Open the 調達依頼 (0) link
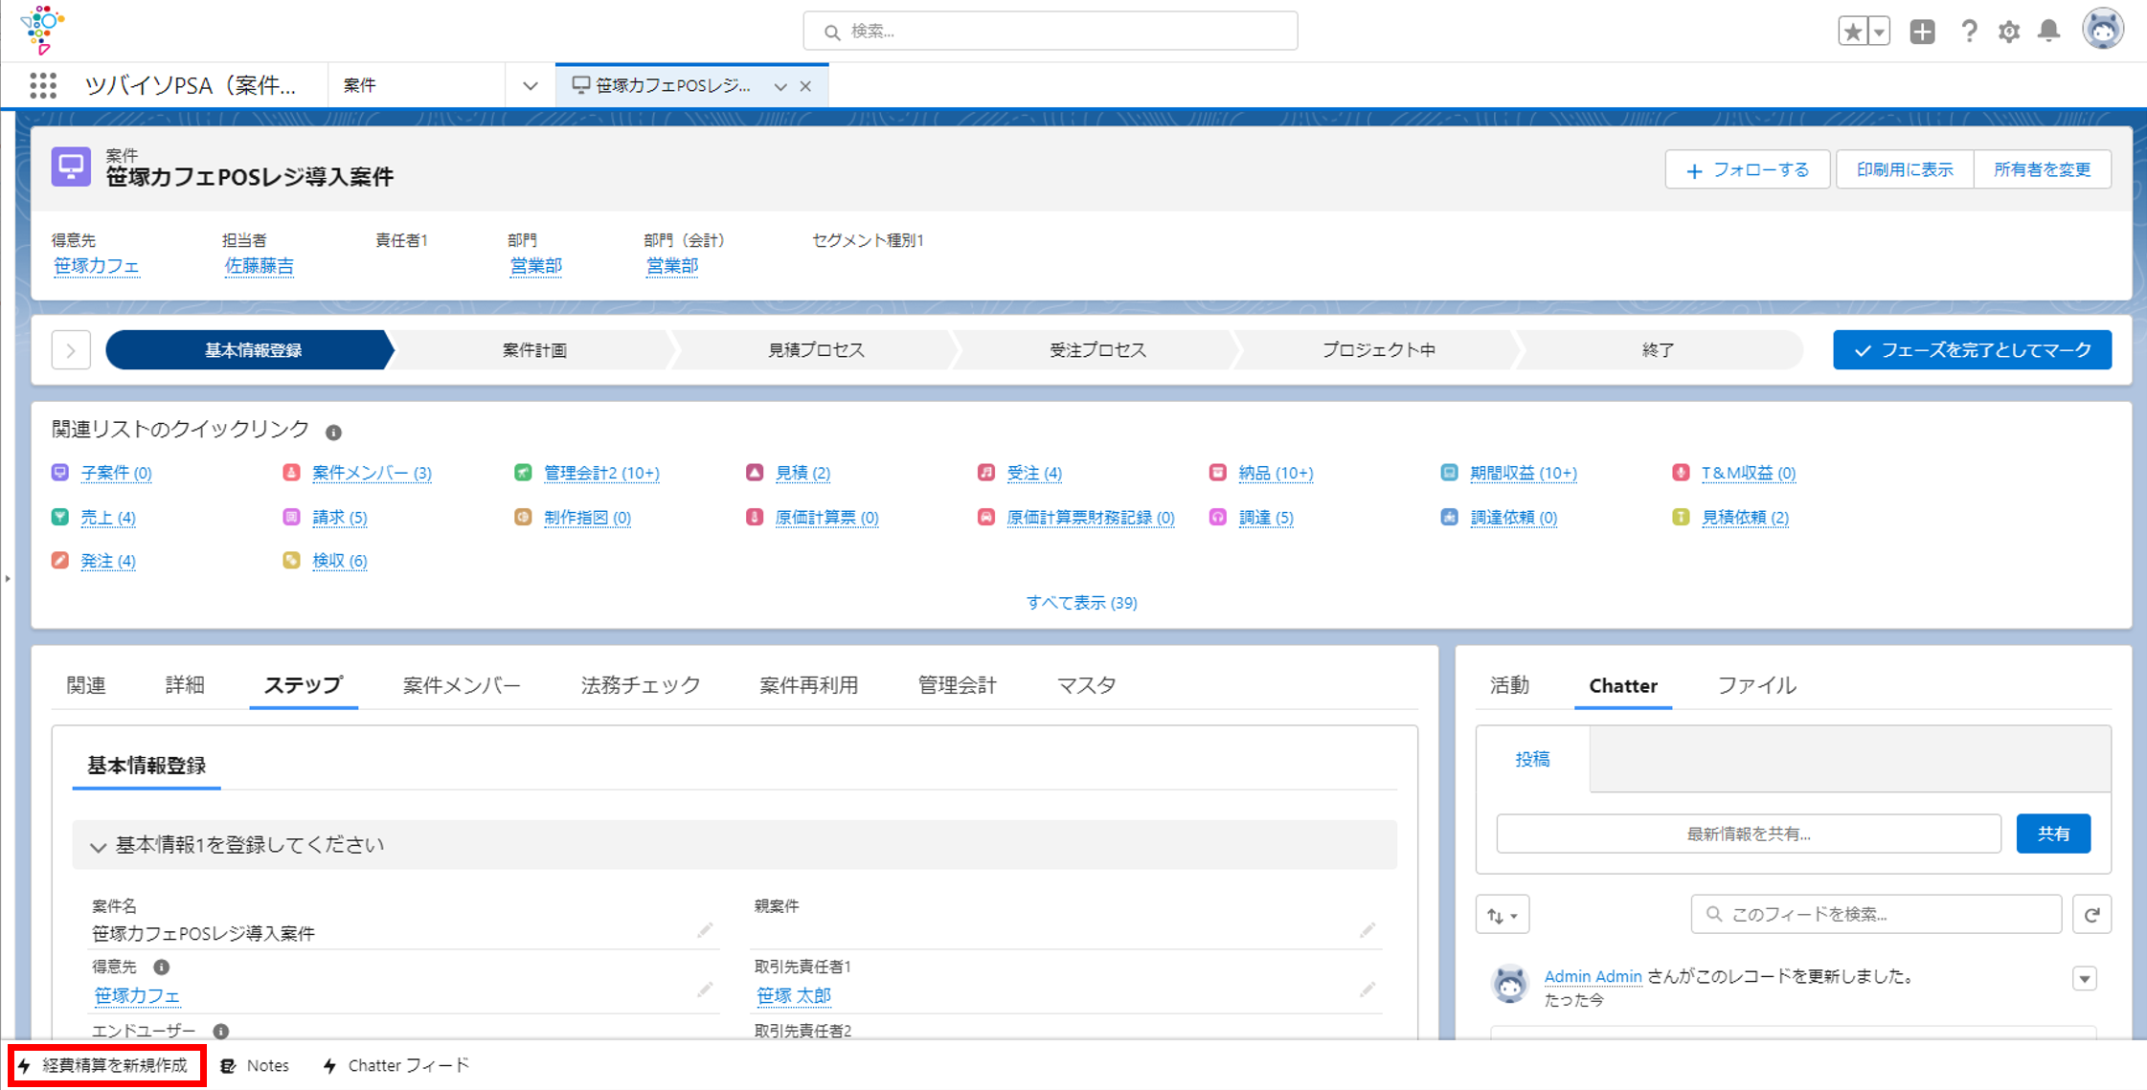Image resolution: width=2147 pixels, height=1090 pixels. click(1513, 518)
